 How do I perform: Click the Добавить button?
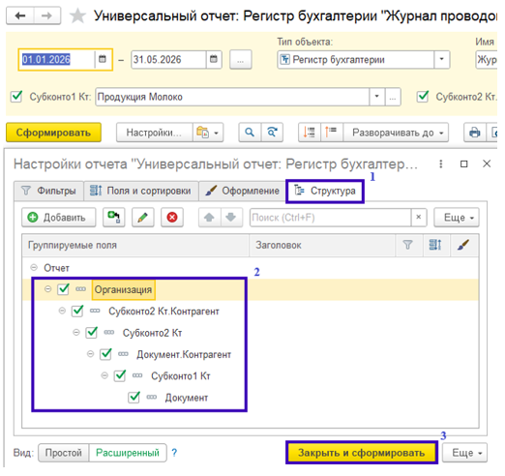click(x=59, y=218)
